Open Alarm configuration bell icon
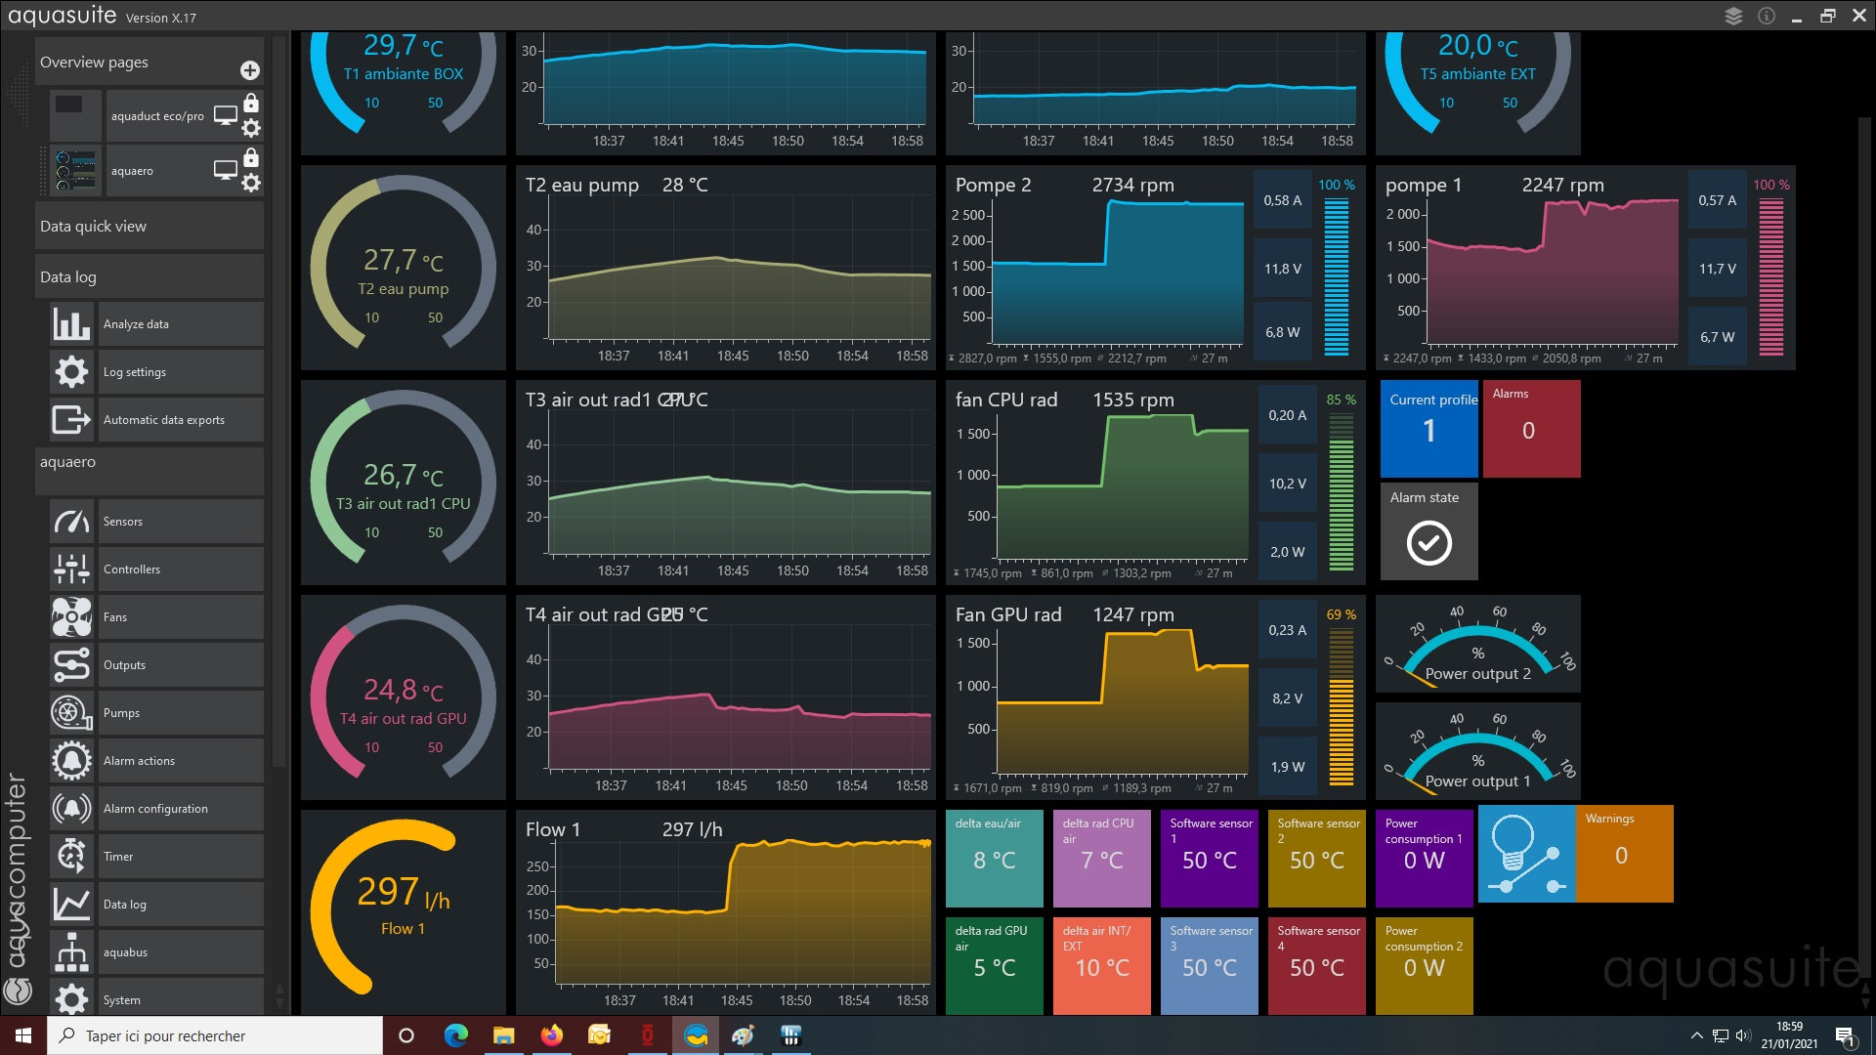This screenshot has width=1876, height=1055. point(71,809)
